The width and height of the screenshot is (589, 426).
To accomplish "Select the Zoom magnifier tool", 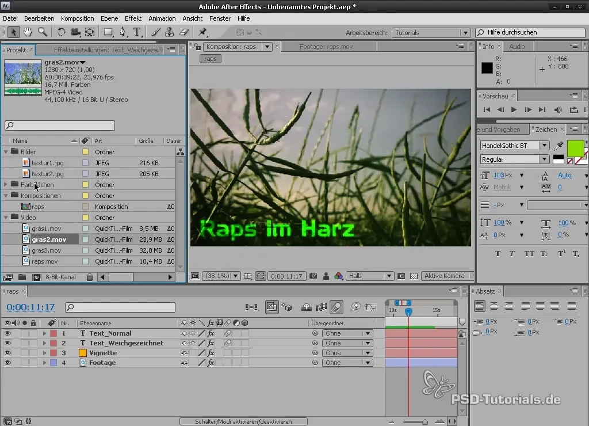I will 43,32.
